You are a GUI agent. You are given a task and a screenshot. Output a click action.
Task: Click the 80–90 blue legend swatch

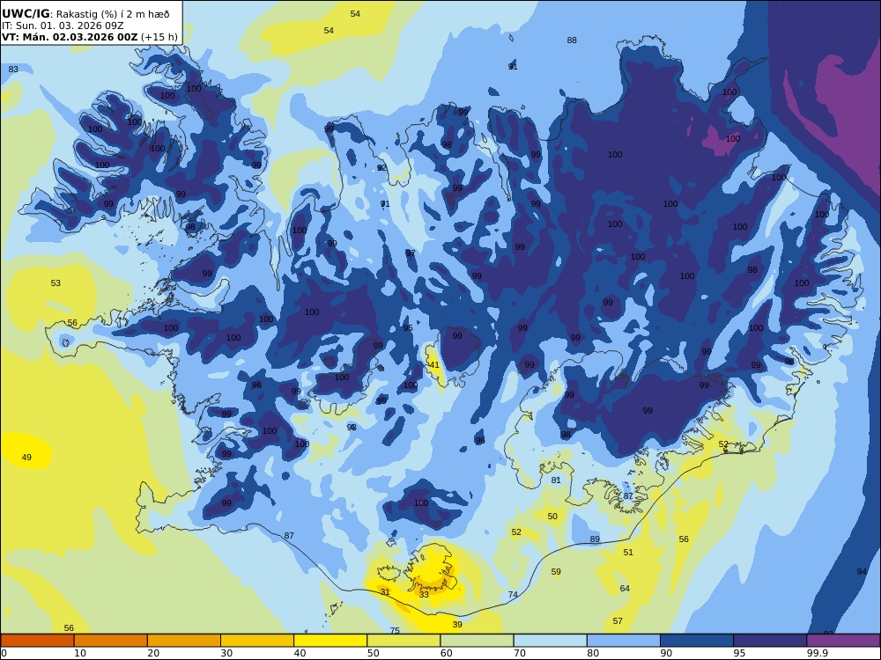pos(624,641)
